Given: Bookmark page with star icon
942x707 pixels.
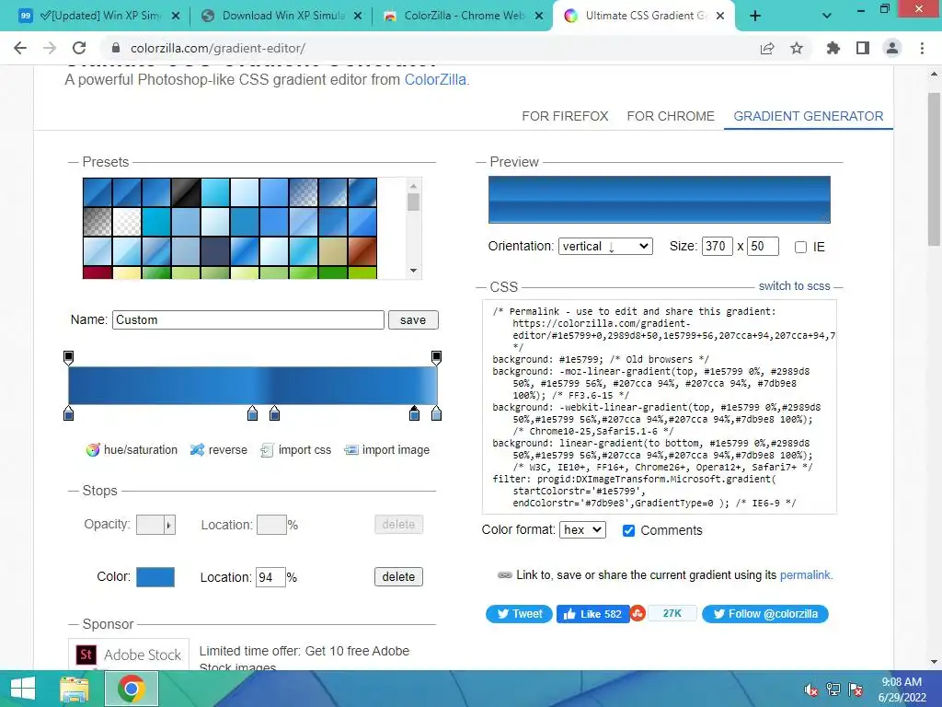Looking at the screenshot, I should click(x=797, y=48).
